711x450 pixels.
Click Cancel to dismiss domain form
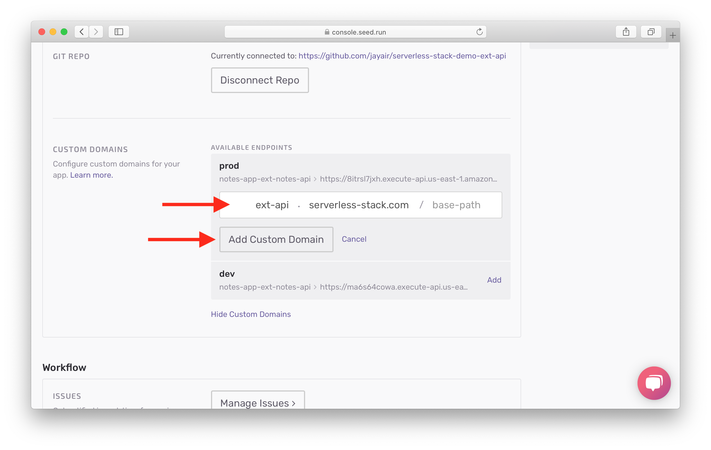[354, 239]
